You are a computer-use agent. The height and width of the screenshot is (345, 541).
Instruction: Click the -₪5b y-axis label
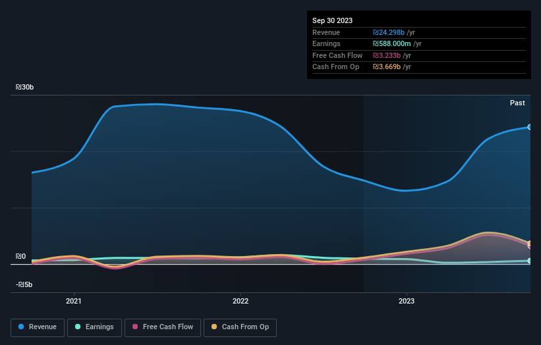24,284
